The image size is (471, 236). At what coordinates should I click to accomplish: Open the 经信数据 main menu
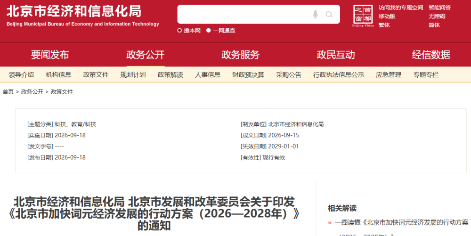coord(431,55)
